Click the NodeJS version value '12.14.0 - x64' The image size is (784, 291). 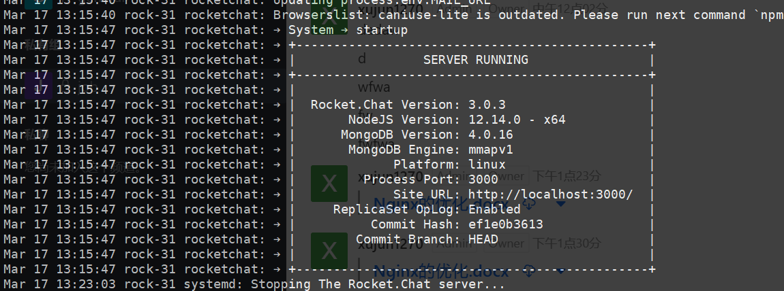(x=517, y=120)
